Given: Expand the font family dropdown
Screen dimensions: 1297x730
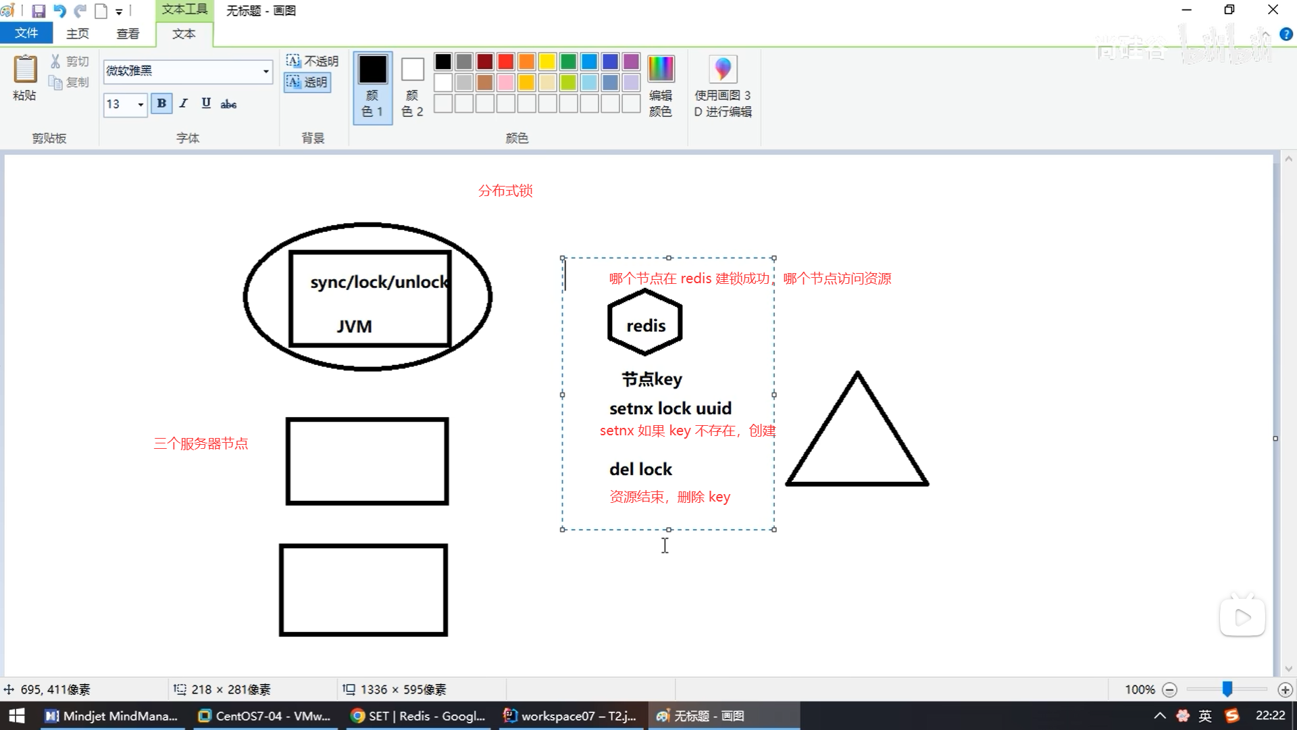Looking at the screenshot, I should point(265,71).
